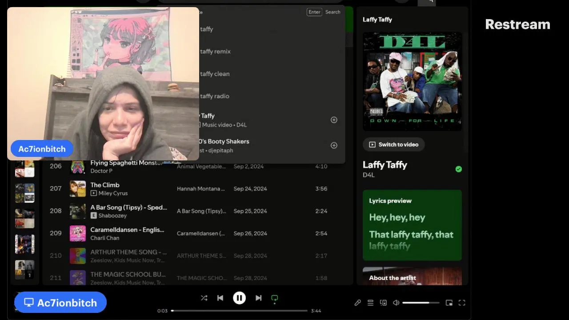Select Caramelldansen track title
This screenshot has height=320, width=569.
(127, 230)
